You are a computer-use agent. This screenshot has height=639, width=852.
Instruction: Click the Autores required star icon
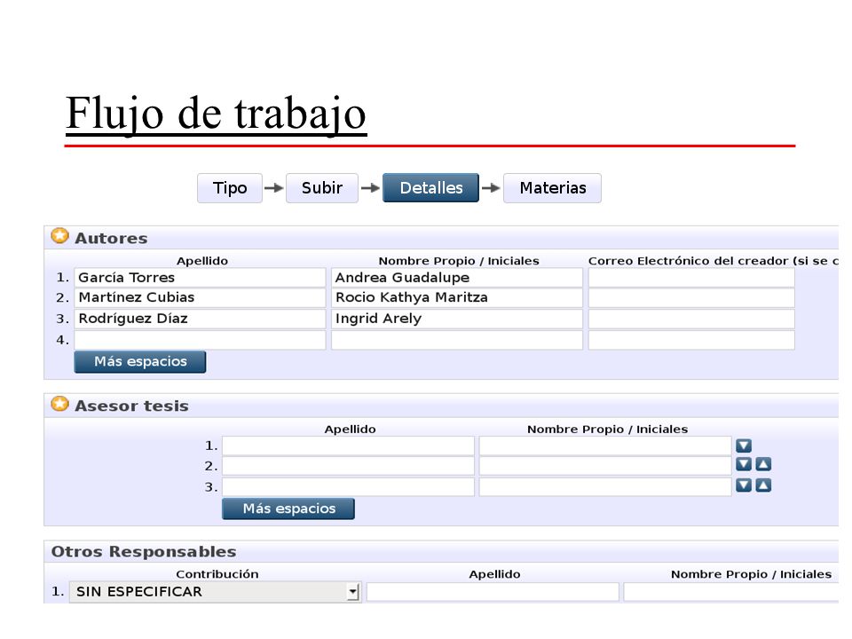point(59,236)
